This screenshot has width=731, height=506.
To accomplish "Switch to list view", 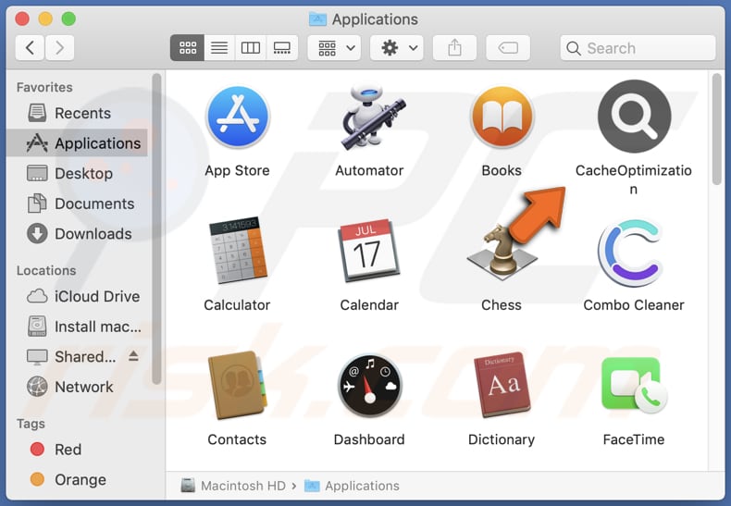I will (219, 47).
